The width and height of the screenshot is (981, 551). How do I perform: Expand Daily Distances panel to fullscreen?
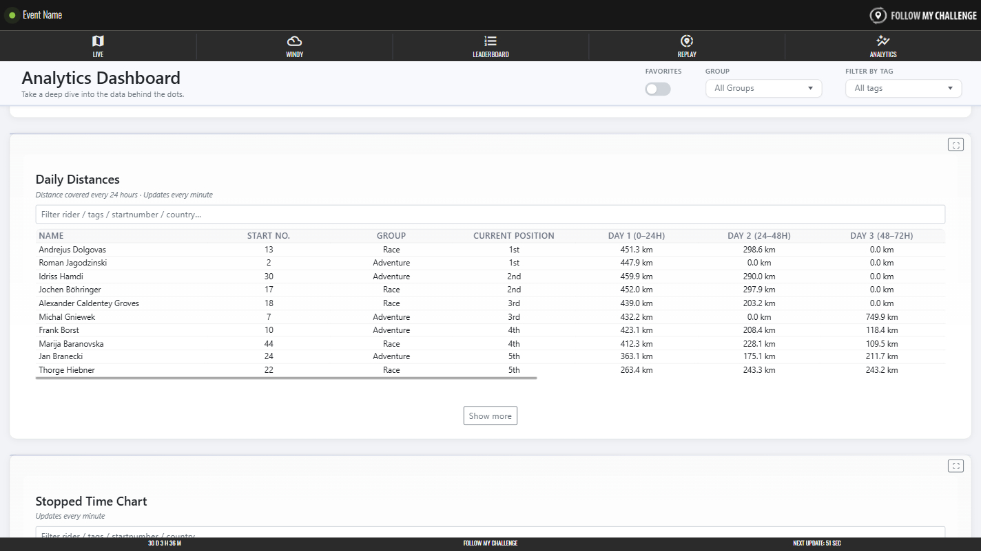point(956,144)
